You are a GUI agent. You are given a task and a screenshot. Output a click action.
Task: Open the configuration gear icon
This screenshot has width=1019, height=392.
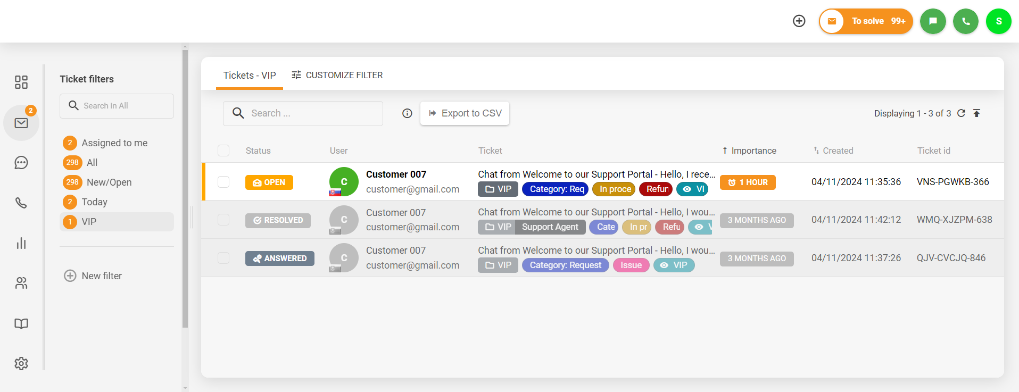click(21, 364)
